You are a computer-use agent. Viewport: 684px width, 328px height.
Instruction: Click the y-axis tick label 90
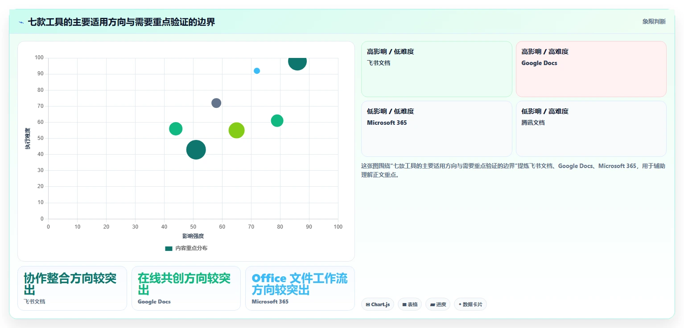tap(40, 74)
